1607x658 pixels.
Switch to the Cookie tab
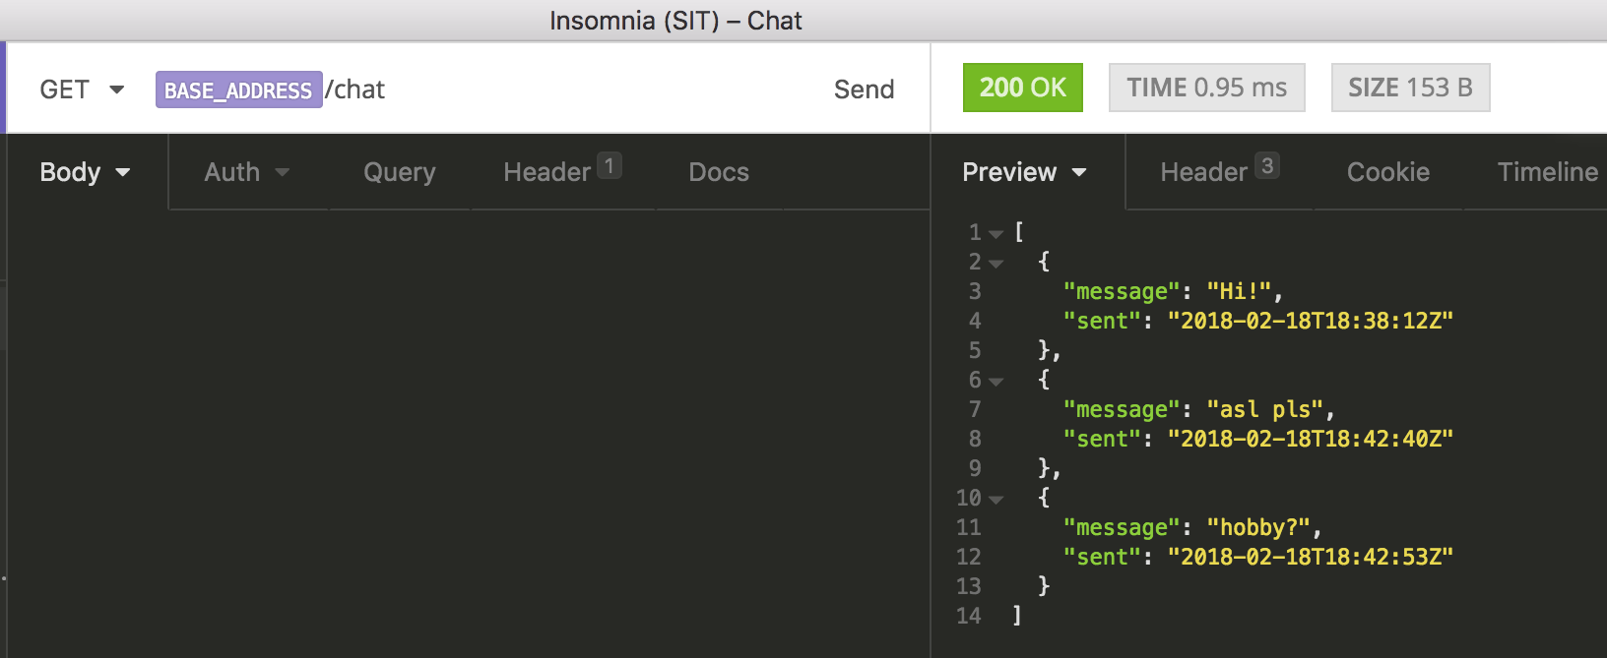pos(1387,172)
